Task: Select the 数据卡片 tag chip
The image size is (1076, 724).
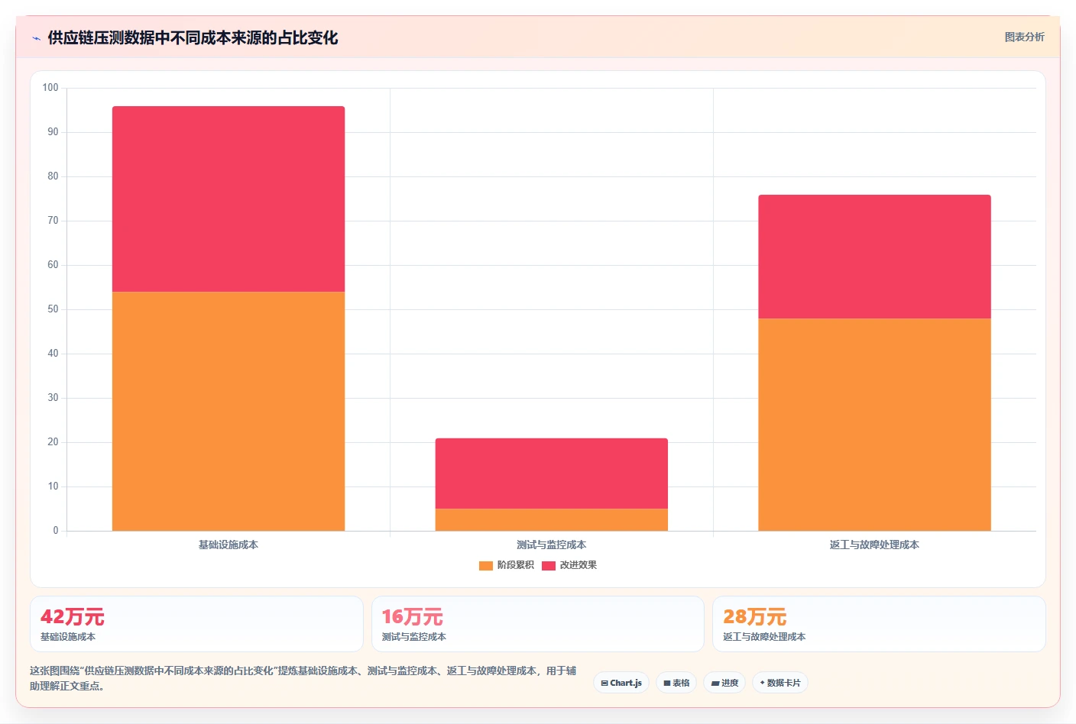Action: click(x=780, y=683)
